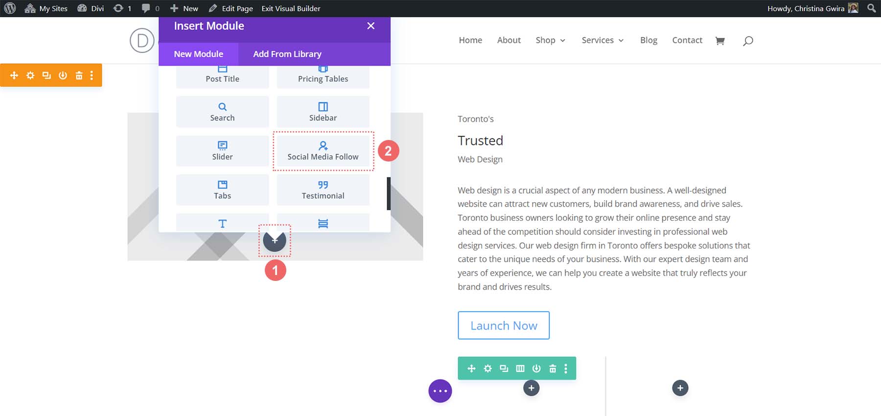Delete section using orange trash icon

point(79,75)
